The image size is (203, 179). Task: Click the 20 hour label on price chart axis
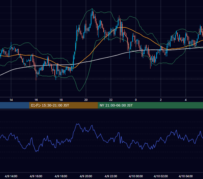tap(86, 100)
